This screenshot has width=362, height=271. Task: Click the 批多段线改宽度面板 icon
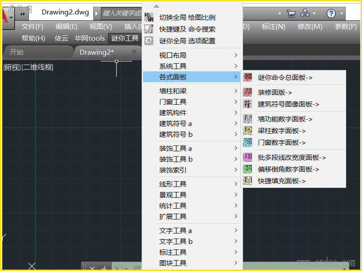[248, 158]
